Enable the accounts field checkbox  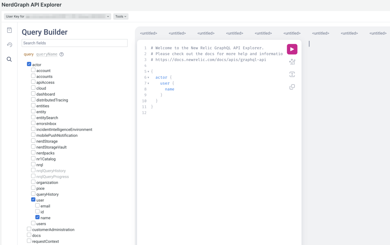33,76
